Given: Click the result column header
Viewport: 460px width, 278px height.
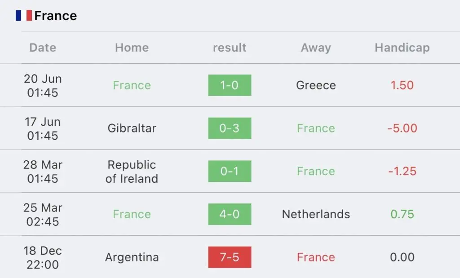Looking at the screenshot, I should 230,48.
